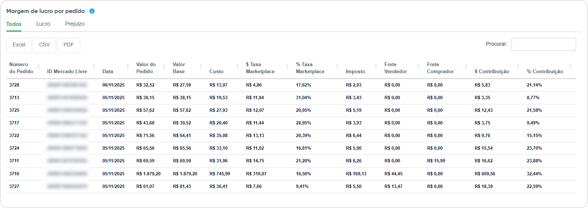Click marketplace fee percentage 31,04%
The width and height of the screenshot is (588, 208).
(x=303, y=98)
